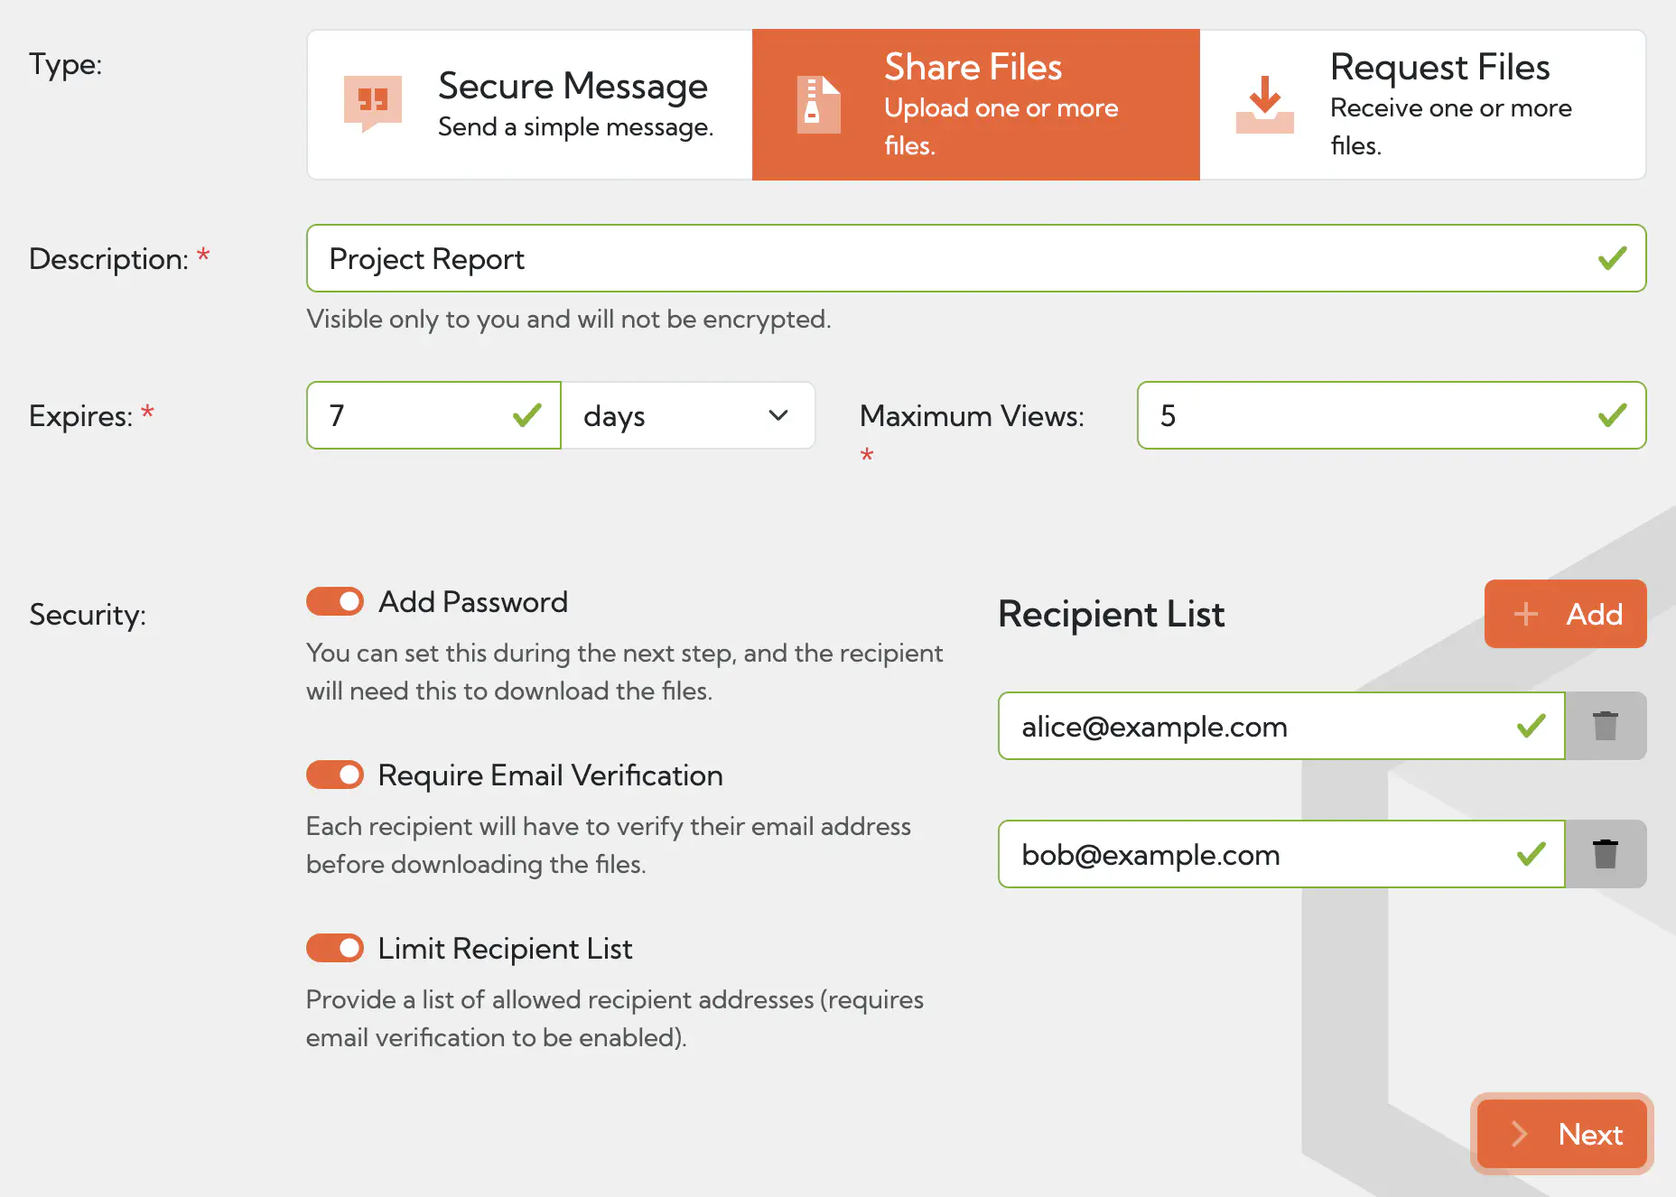Open the days unit dropdown

click(x=688, y=415)
